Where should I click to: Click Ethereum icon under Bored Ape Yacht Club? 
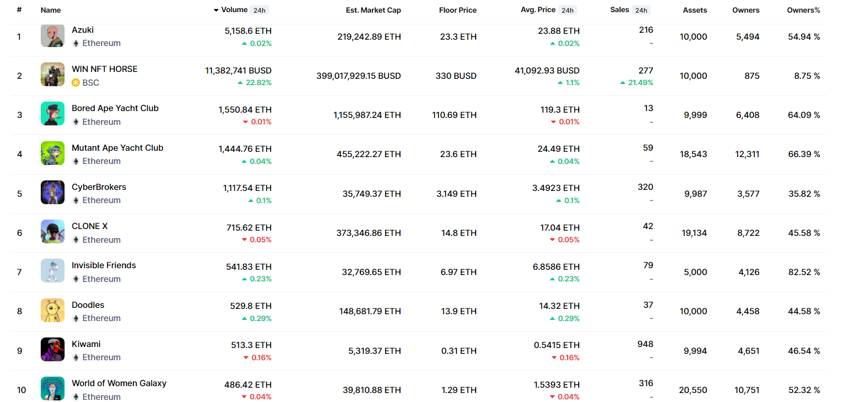(76, 122)
